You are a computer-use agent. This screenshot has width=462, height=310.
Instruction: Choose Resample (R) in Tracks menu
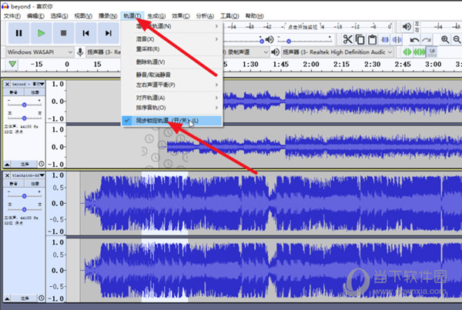click(x=172, y=49)
